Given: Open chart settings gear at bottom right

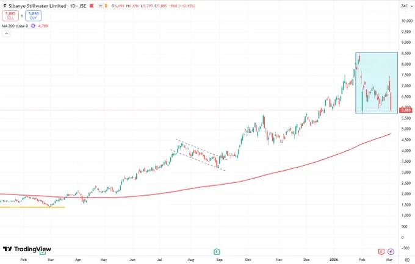Looking at the screenshot, I should click(407, 260).
